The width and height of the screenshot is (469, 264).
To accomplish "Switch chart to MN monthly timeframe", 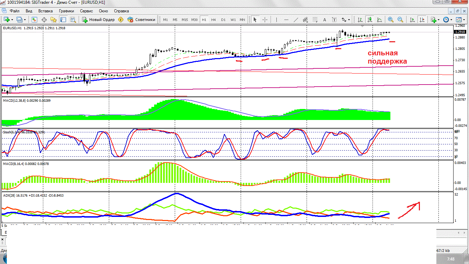I will point(242,20).
